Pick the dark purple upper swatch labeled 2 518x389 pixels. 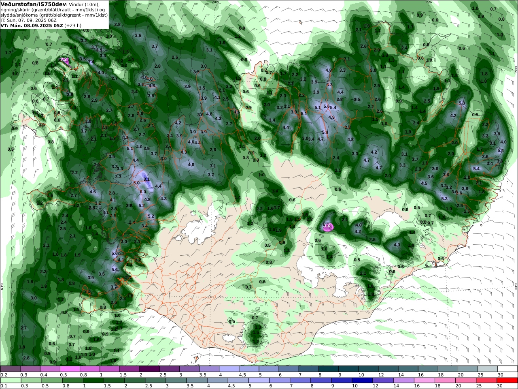pyautogui.click(x=149, y=369)
